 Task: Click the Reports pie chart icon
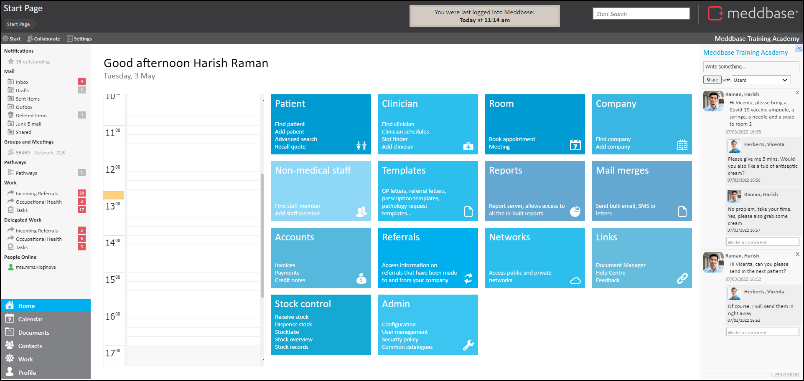tap(575, 212)
